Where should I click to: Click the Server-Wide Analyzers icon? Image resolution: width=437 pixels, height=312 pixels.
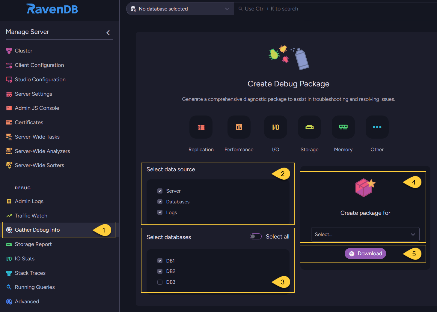tap(9, 151)
